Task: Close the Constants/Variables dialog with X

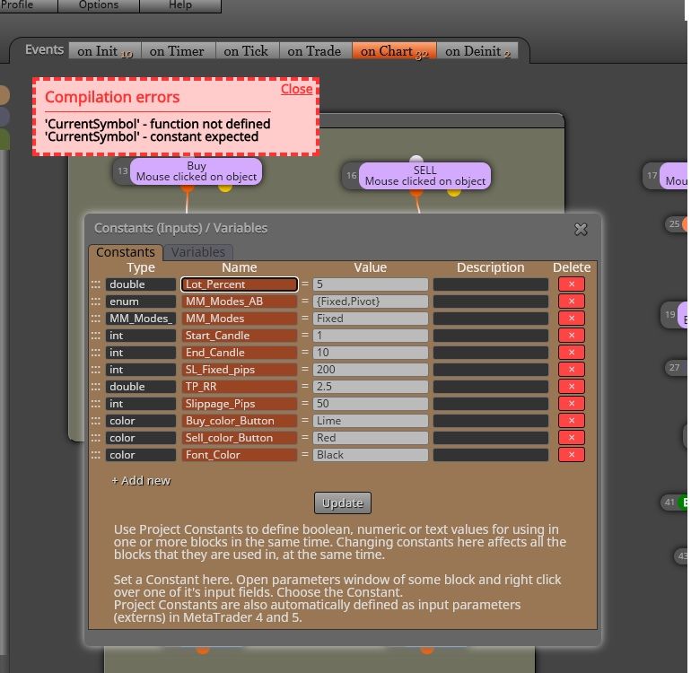Action: tap(581, 229)
